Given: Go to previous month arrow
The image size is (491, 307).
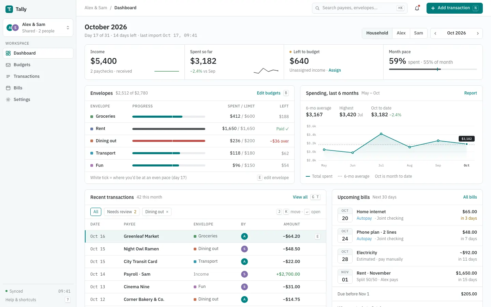Looking at the screenshot, I should pos(435,33).
